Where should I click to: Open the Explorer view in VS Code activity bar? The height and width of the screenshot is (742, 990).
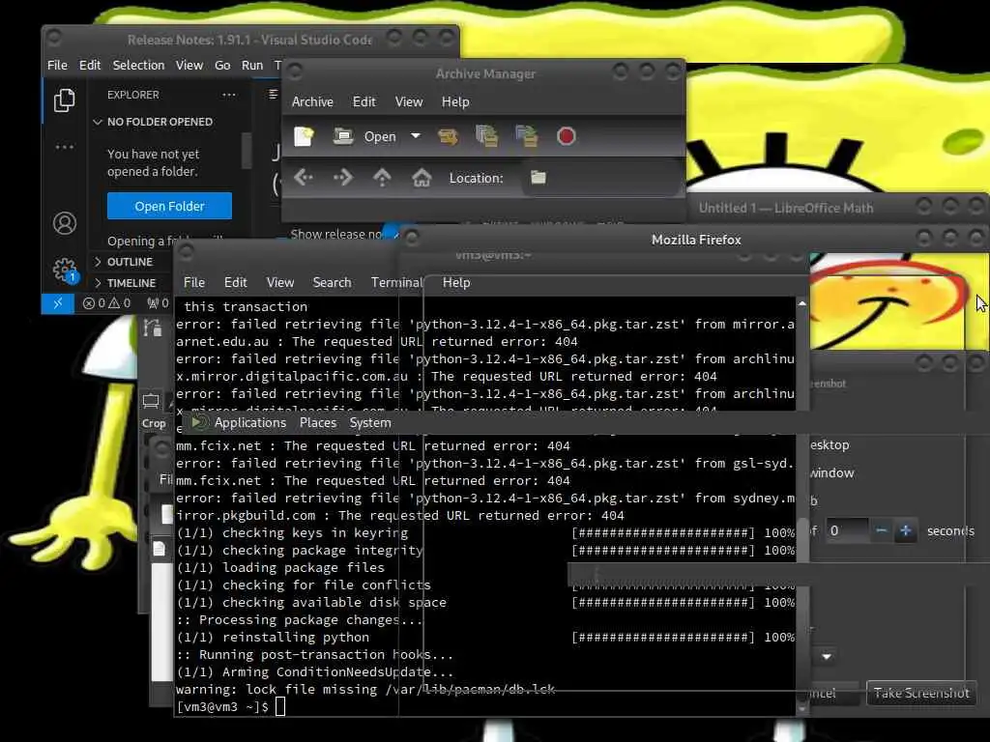coord(64,100)
